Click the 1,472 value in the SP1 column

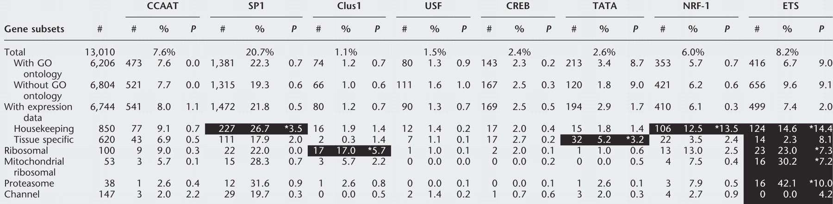click(x=223, y=107)
